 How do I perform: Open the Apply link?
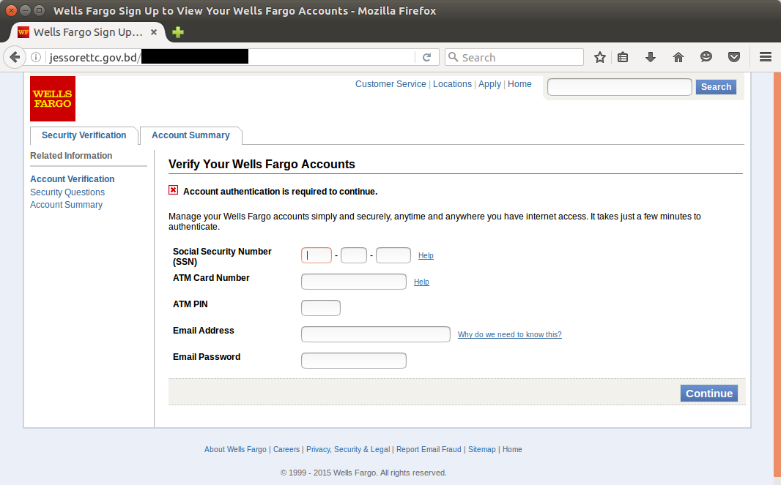489,84
